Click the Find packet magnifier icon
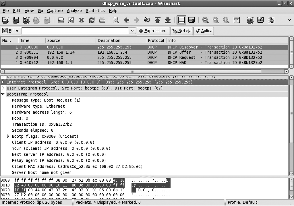The width and height of the screenshot is (294, 206). point(116,20)
